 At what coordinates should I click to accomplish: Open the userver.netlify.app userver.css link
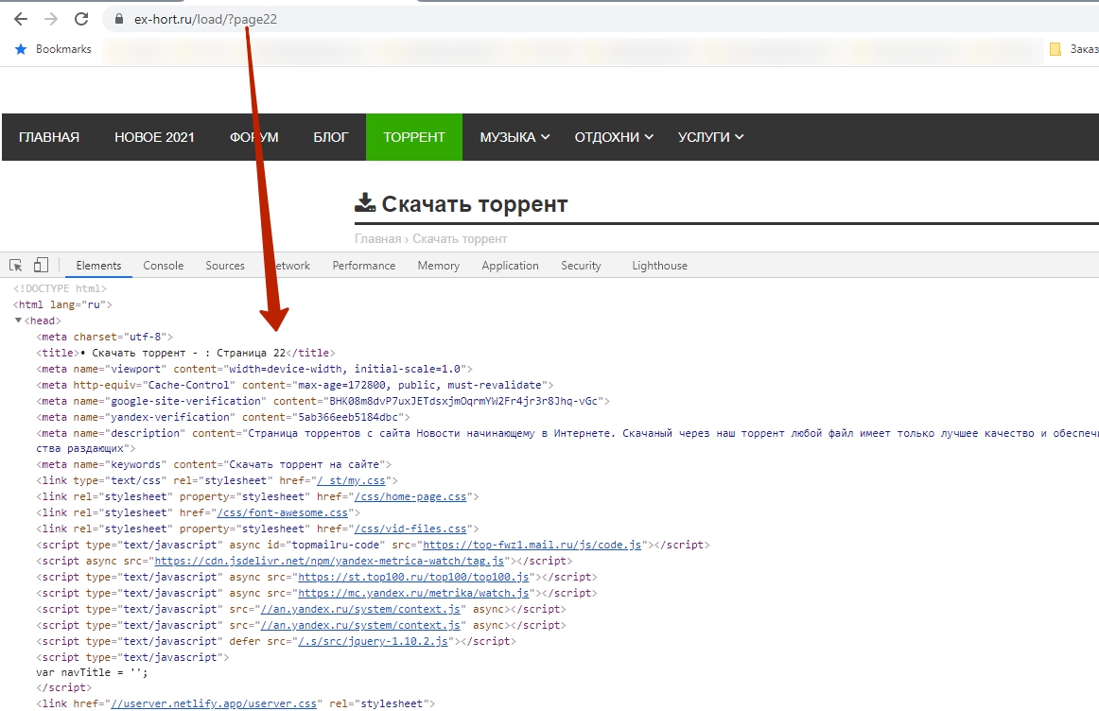[x=214, y=703]
